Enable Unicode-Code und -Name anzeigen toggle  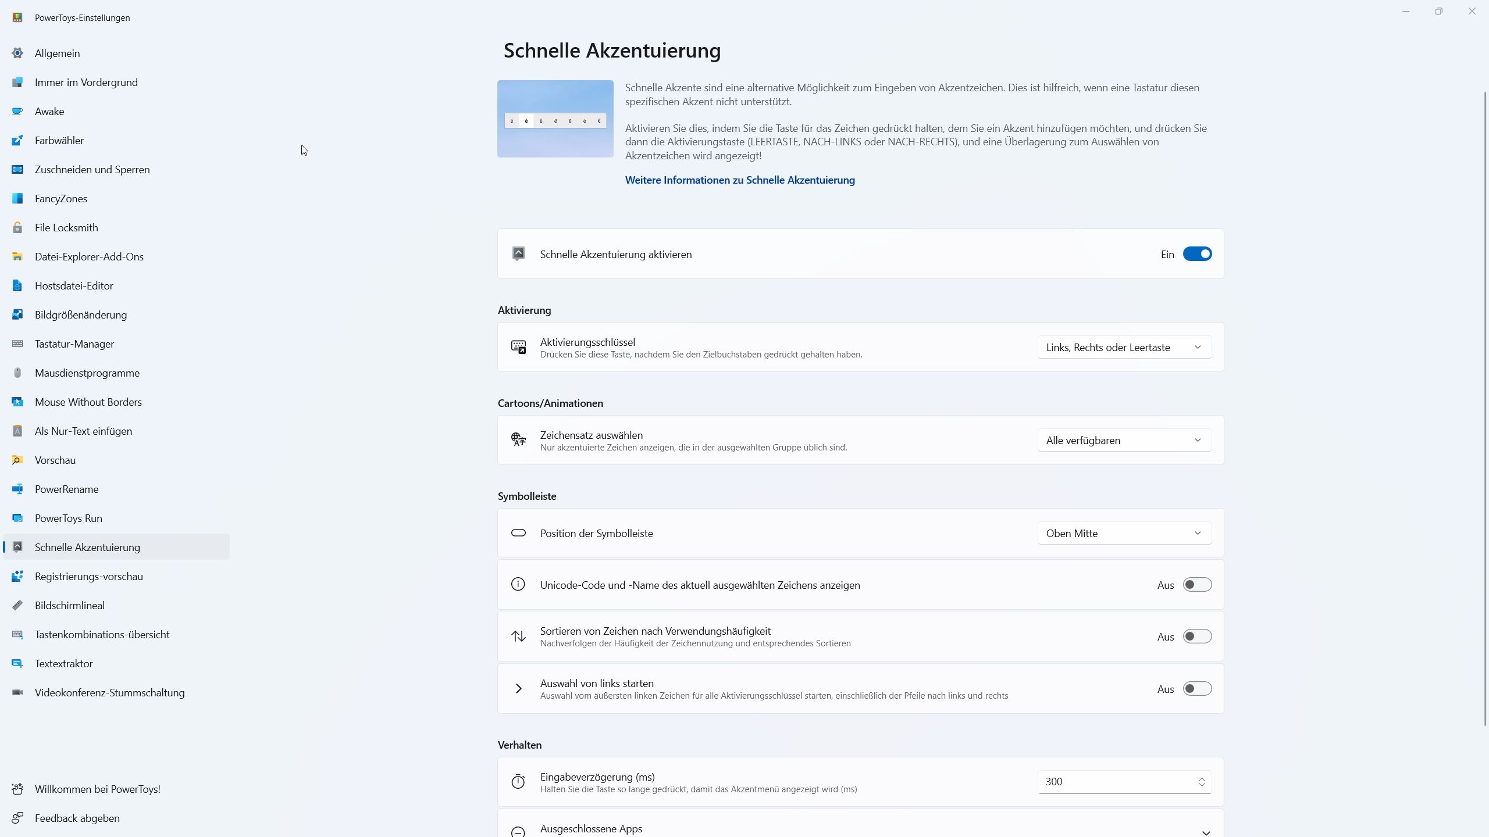pyautogui.click(x=1197, y=585)
